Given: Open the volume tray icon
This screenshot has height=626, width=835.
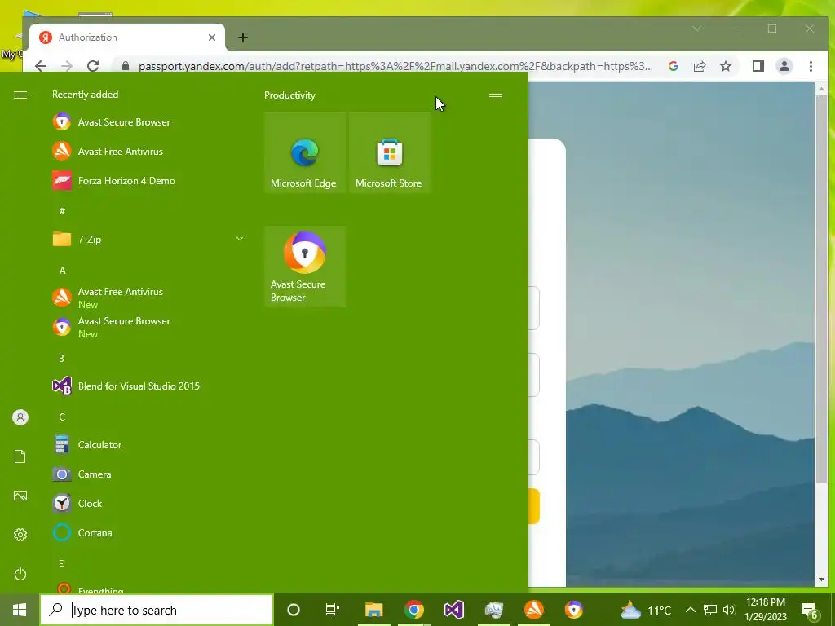Looking at the screenshot, I should tap(729, 610).
